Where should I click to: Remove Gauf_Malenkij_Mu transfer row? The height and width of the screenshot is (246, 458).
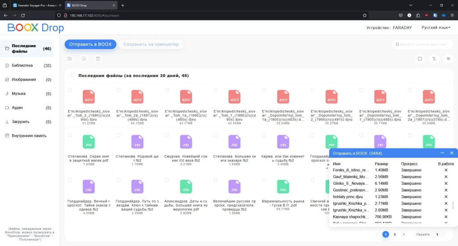[446, 177]
